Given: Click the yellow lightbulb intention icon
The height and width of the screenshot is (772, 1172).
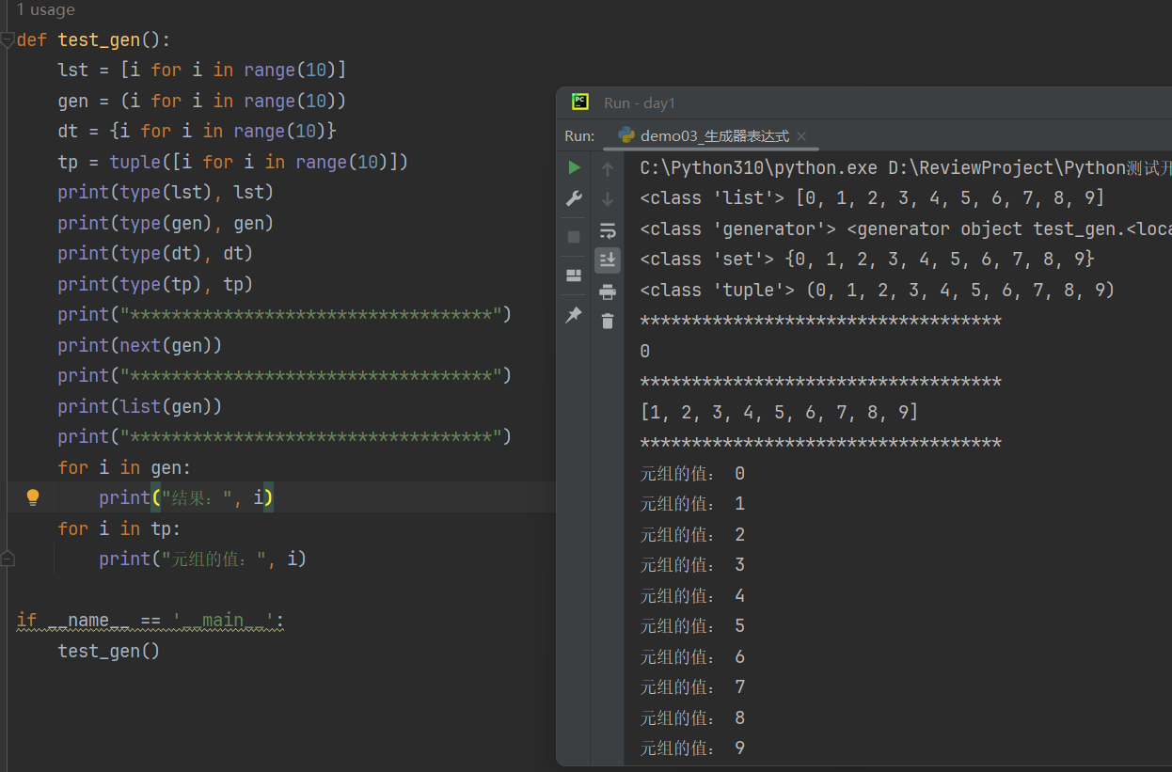Looking at the screenshot, I should point(33,496).
